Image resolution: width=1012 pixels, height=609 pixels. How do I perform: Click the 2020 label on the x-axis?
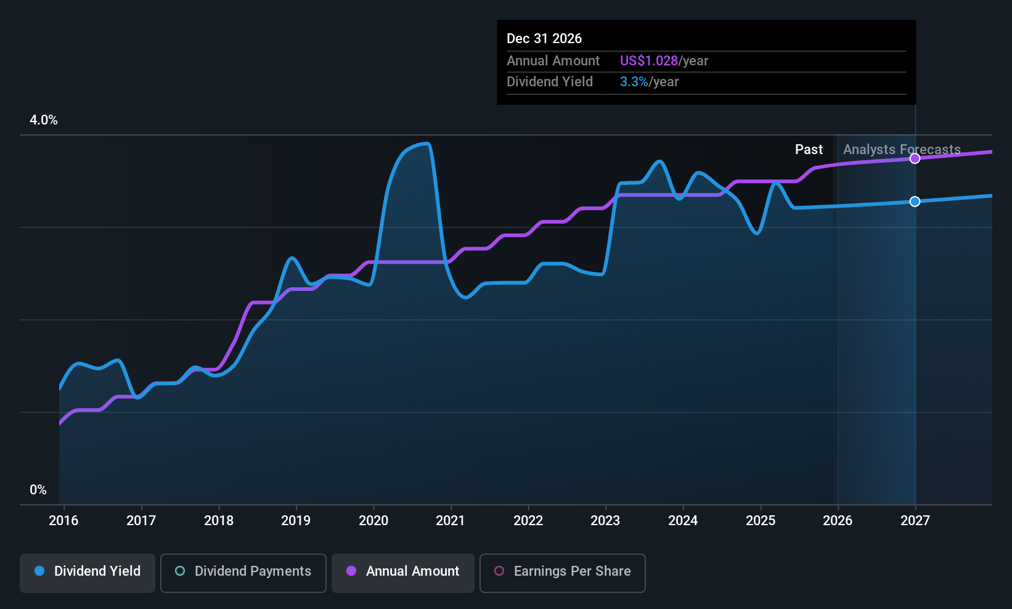pyautogui.click(x=373, y=521)
